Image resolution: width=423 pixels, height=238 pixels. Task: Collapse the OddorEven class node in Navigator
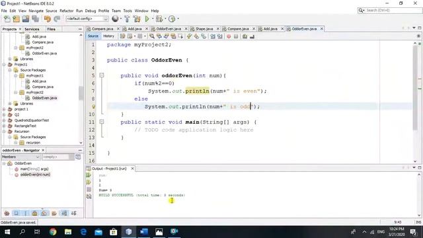click(4, 163)
